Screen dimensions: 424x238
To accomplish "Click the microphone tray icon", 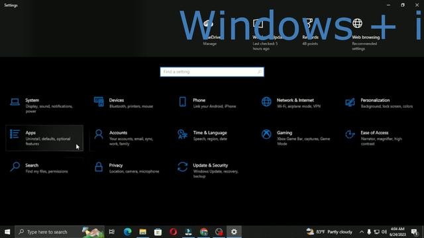I will coord(369,232).
